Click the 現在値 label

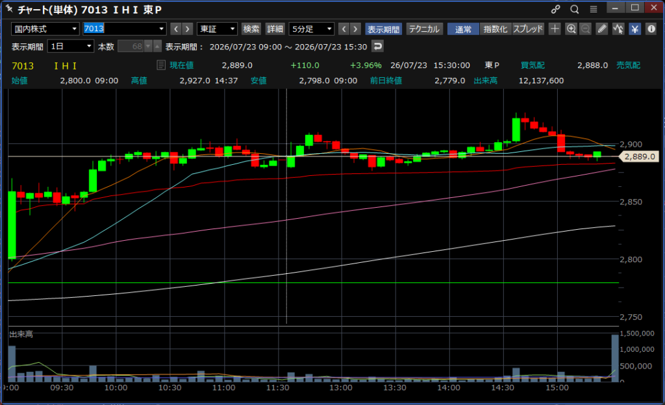click(x=182, y=66)
